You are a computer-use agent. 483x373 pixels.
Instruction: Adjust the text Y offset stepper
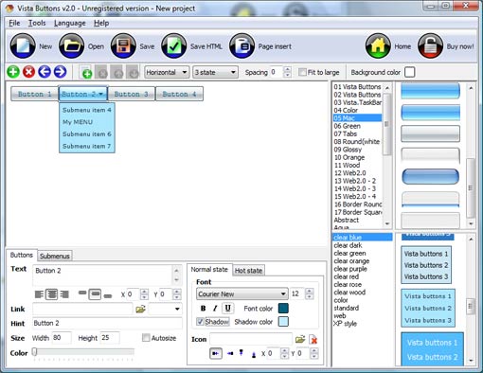[177, 294]
